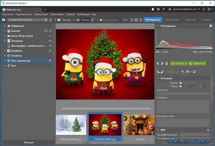The width and height of the screenshot is (215, 146).
Task: Open help question mark icon
Action: 164,9
